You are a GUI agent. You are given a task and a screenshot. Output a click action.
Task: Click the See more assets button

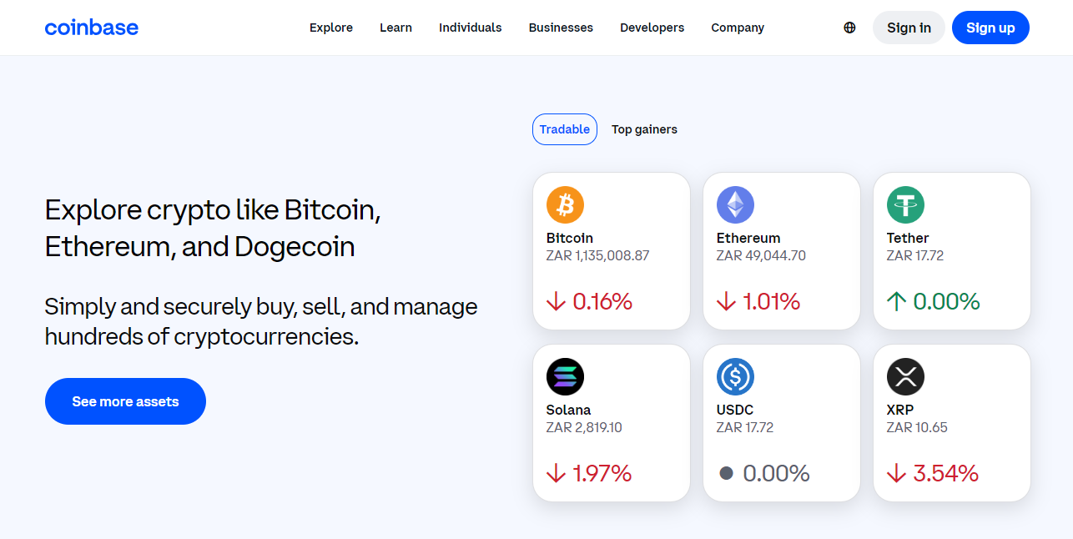click(x=125, y=401)
